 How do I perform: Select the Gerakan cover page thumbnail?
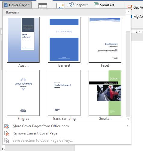[105, 93]
